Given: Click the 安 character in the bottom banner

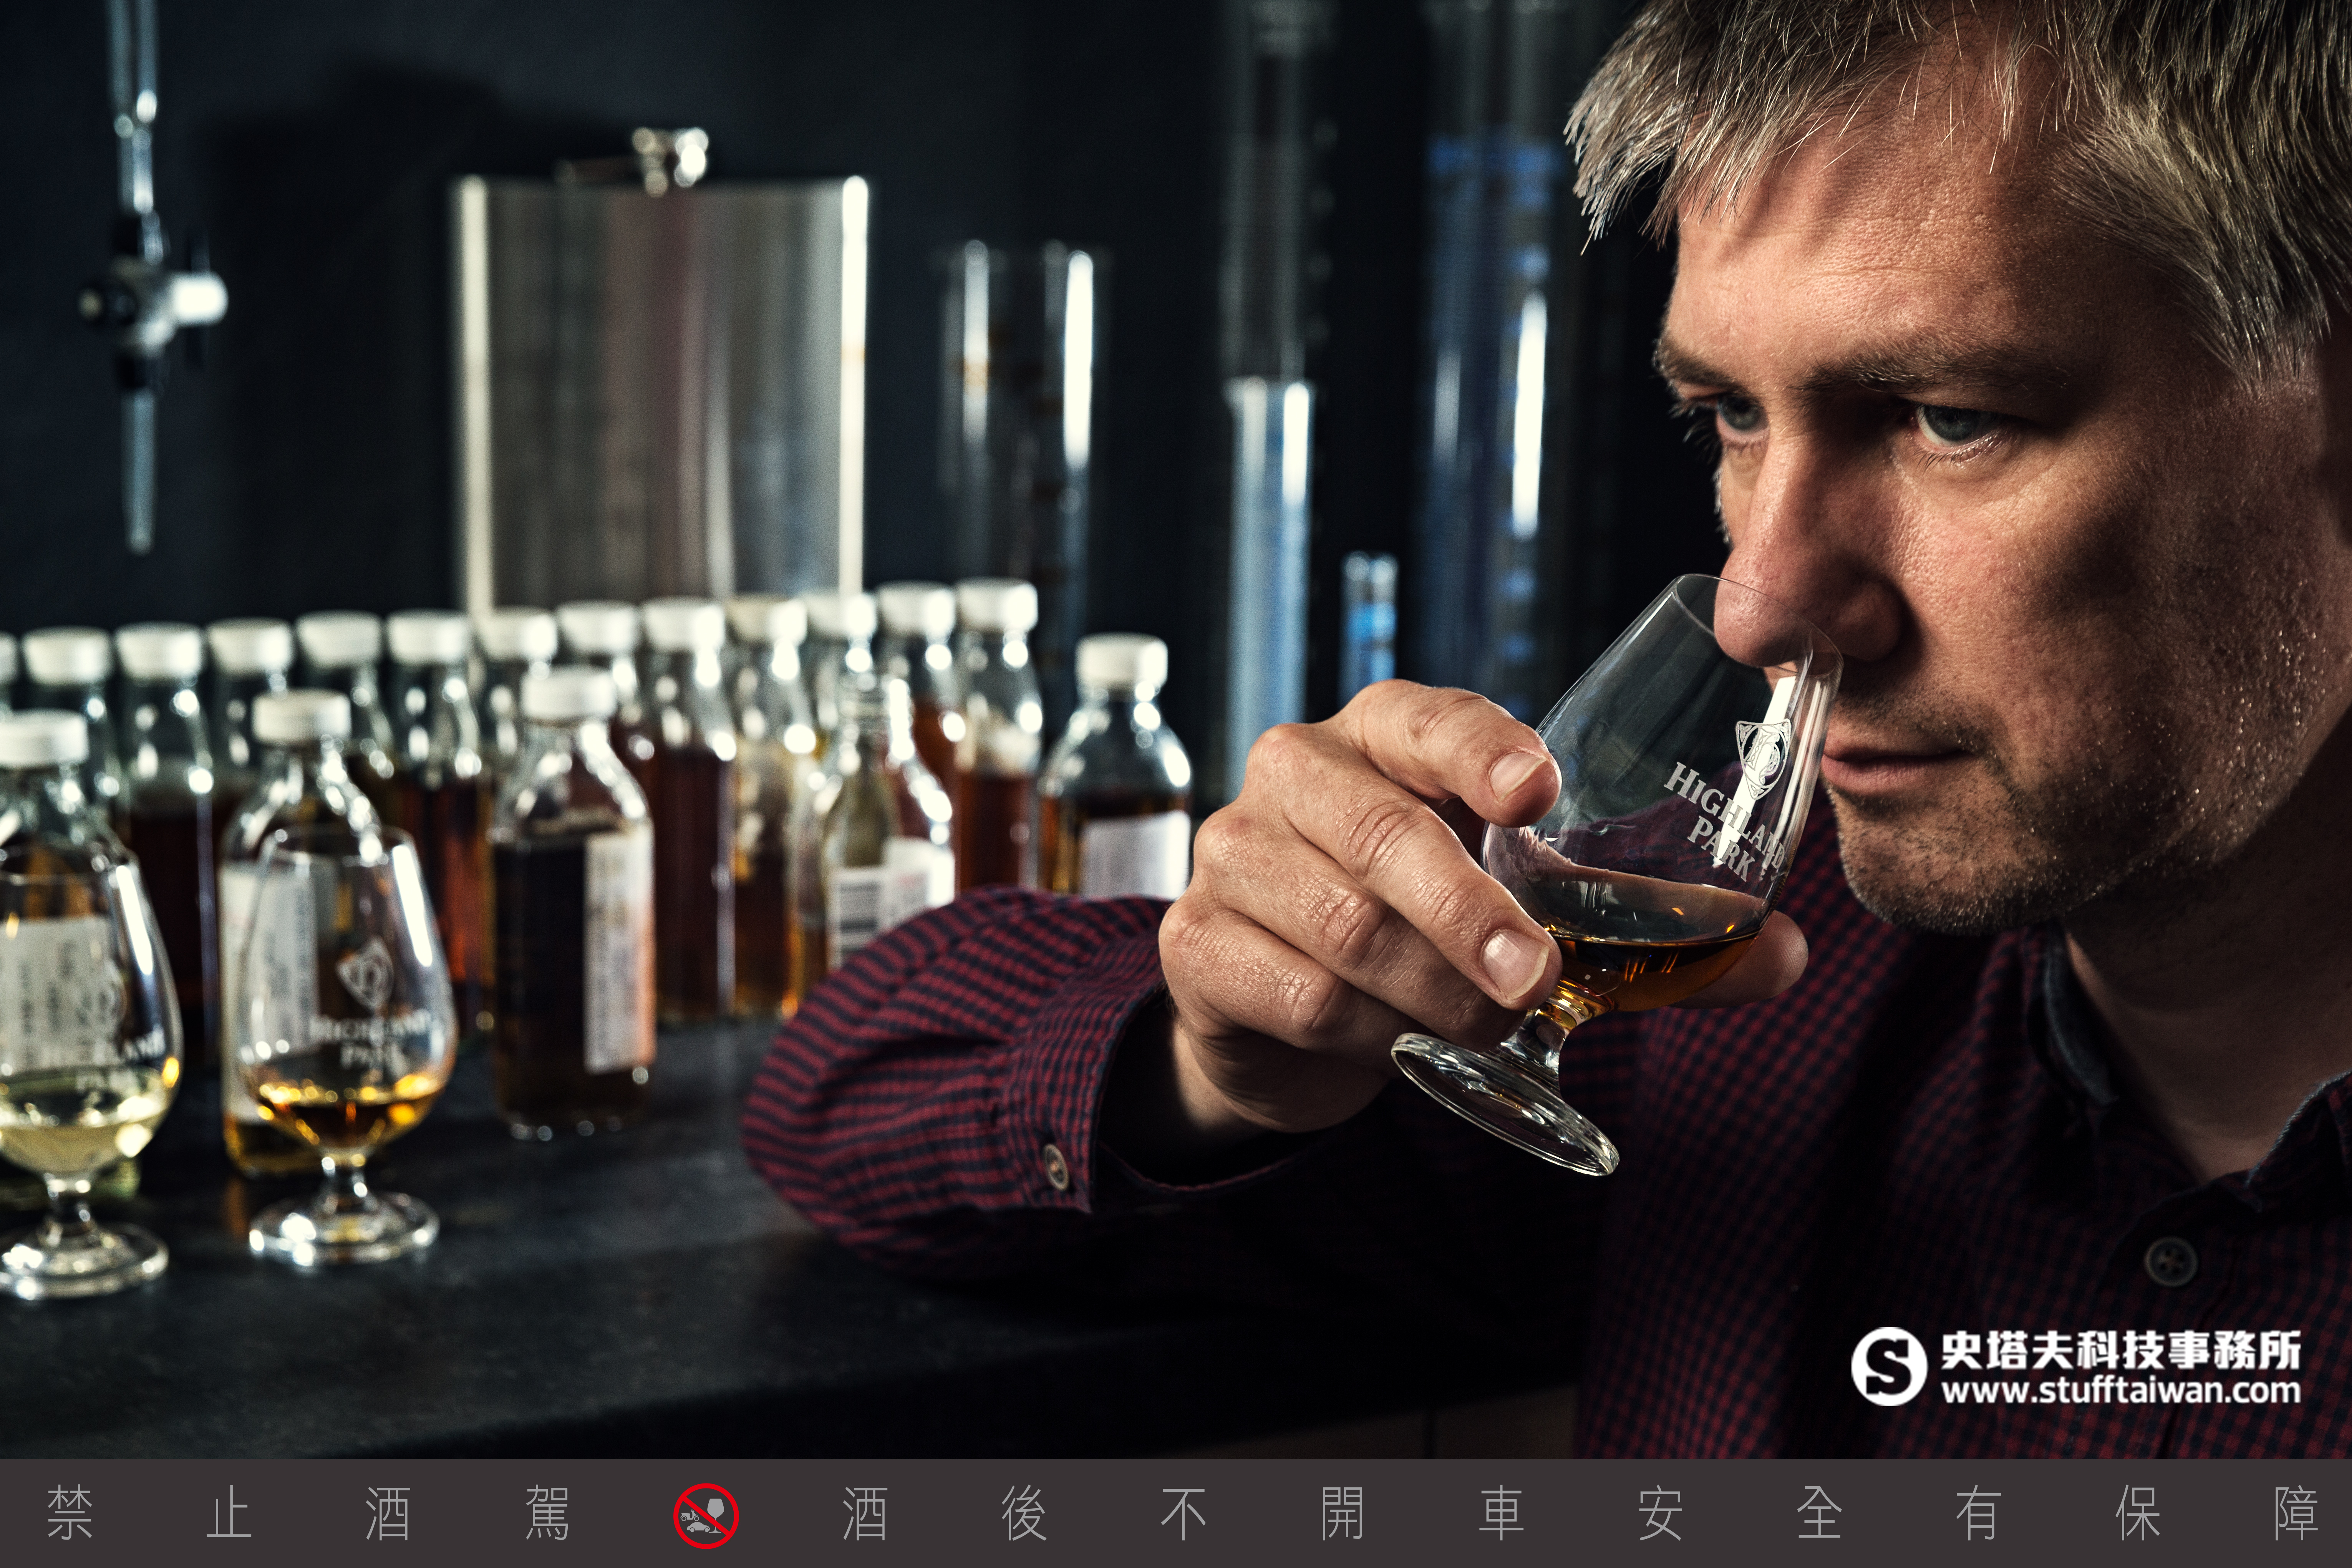Looking at the screenshot, I should coord(1660,1513).
